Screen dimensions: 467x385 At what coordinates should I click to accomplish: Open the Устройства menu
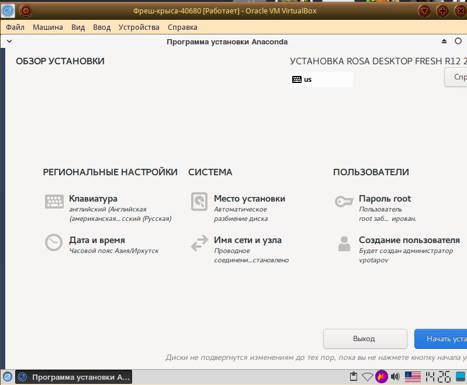[139, 27]
